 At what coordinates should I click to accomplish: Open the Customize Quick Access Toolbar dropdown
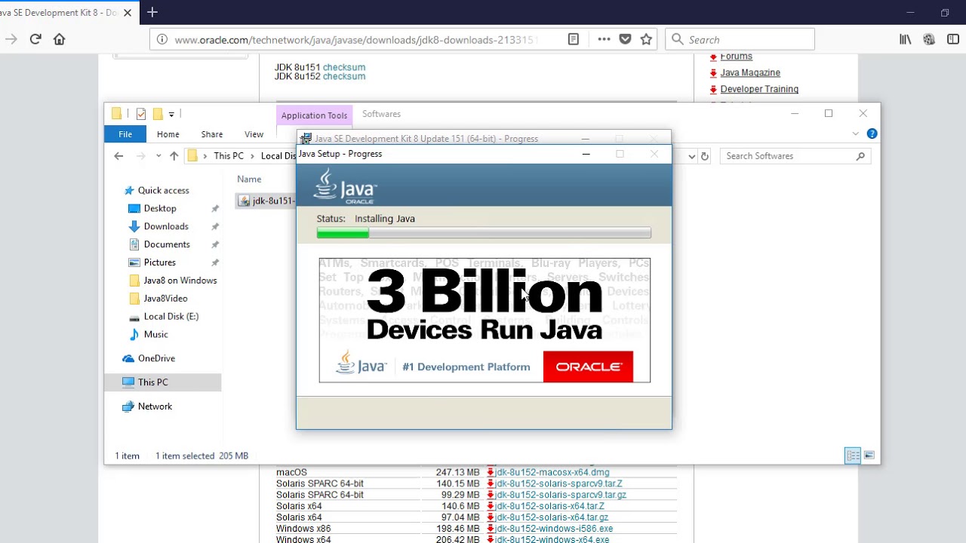point(171,115)
